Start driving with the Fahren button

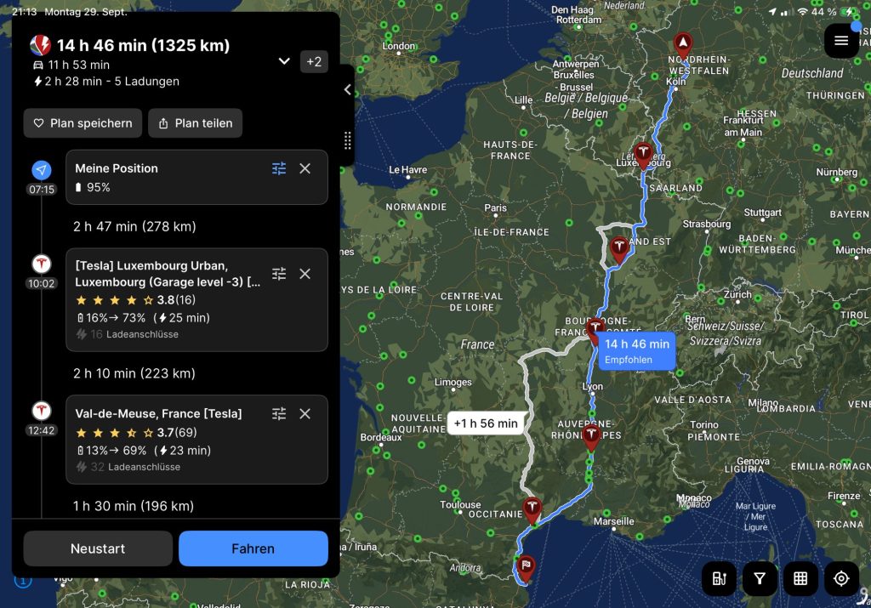(x=253, y=548)
